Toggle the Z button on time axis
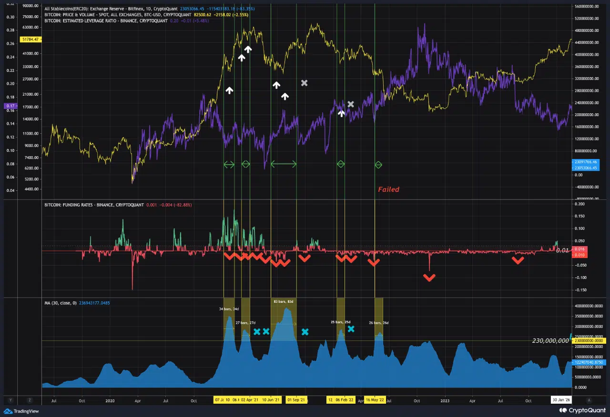Screen dimensions: 610x417 point(29,400)
